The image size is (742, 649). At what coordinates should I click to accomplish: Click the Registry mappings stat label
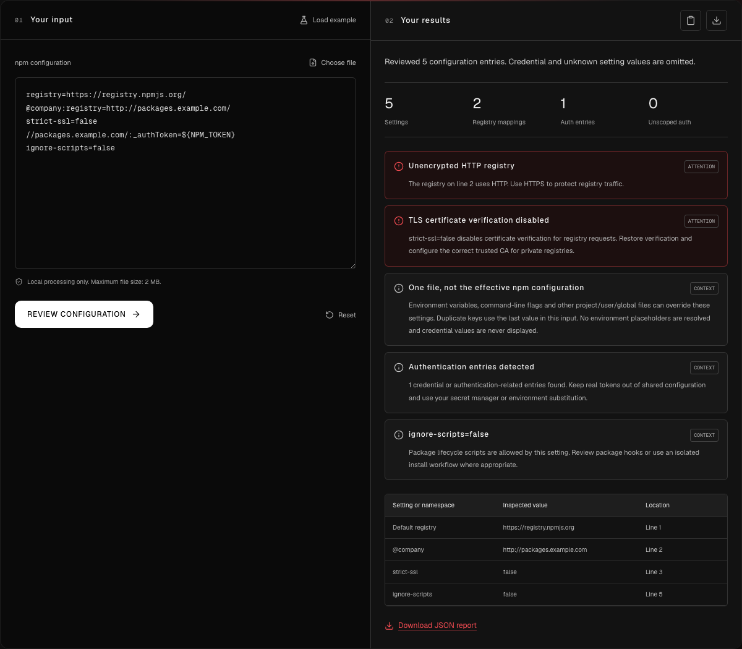tap(499, 122)
